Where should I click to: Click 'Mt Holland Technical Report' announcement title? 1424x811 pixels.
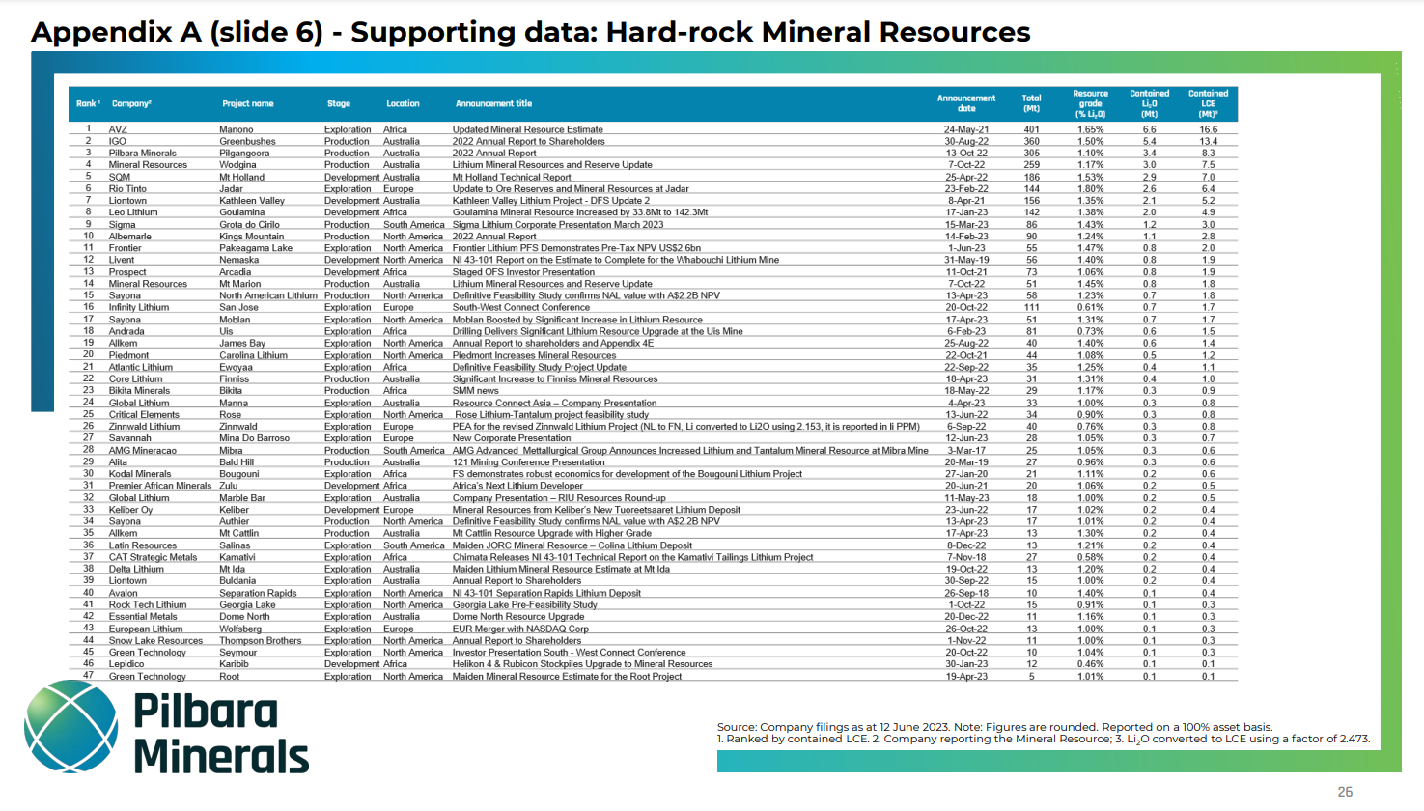point(512,177)
